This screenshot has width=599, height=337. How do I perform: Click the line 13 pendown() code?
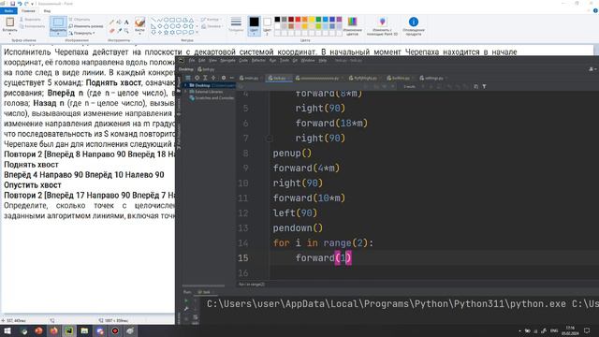coord(298,228)
